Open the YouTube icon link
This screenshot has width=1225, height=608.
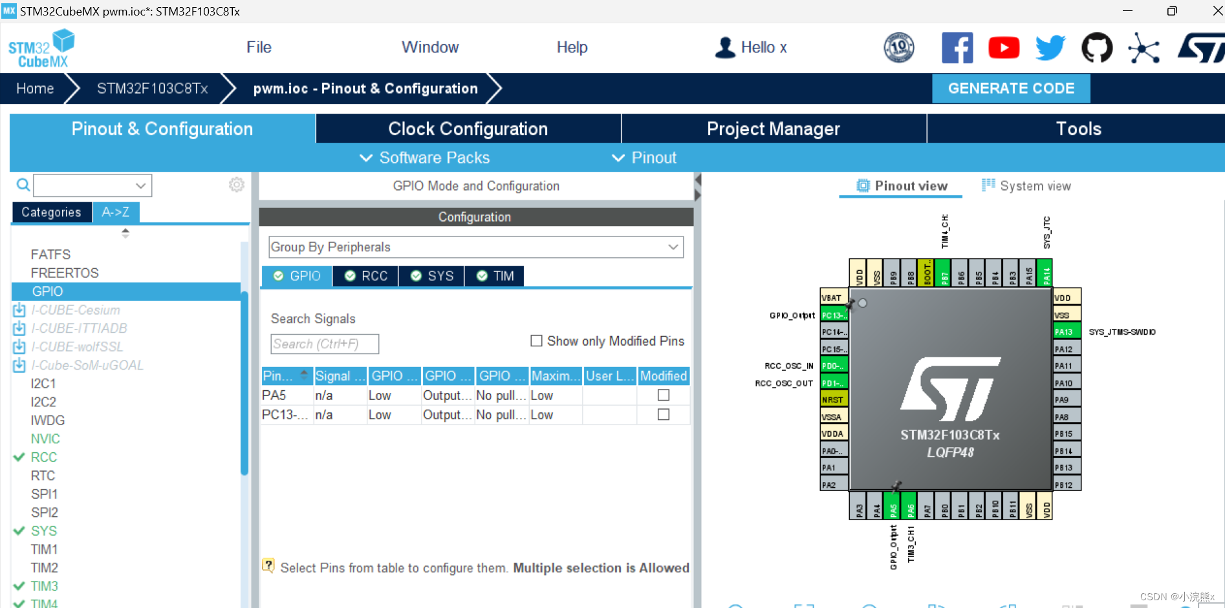click(1004, 48)
